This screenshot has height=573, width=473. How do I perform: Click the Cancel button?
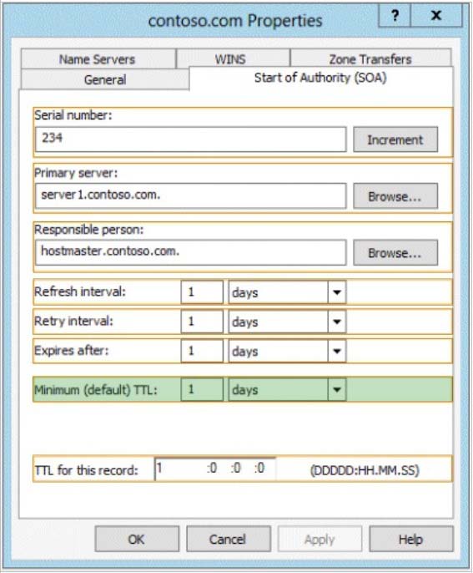pyautogui.click(x=229, y=539)
